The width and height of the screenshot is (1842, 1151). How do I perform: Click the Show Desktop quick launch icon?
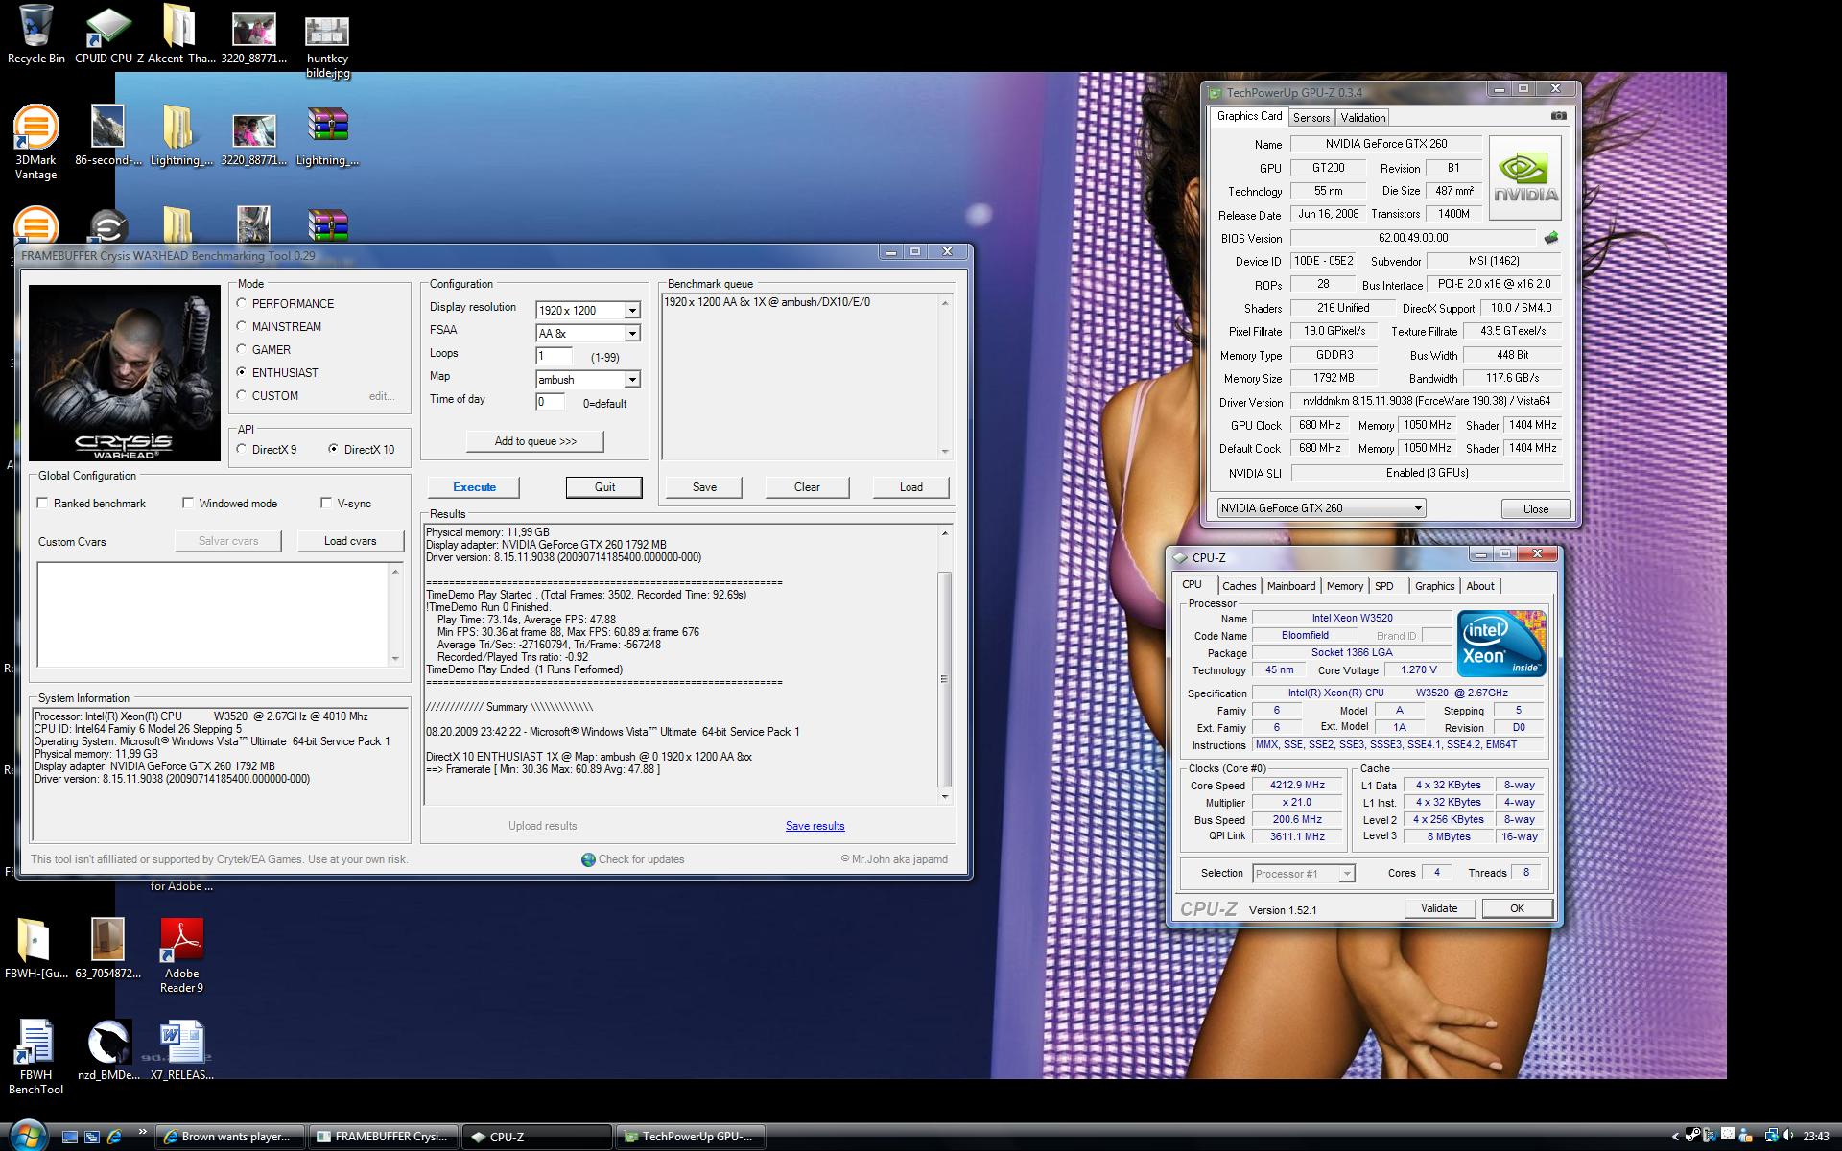click(69, 1137)
